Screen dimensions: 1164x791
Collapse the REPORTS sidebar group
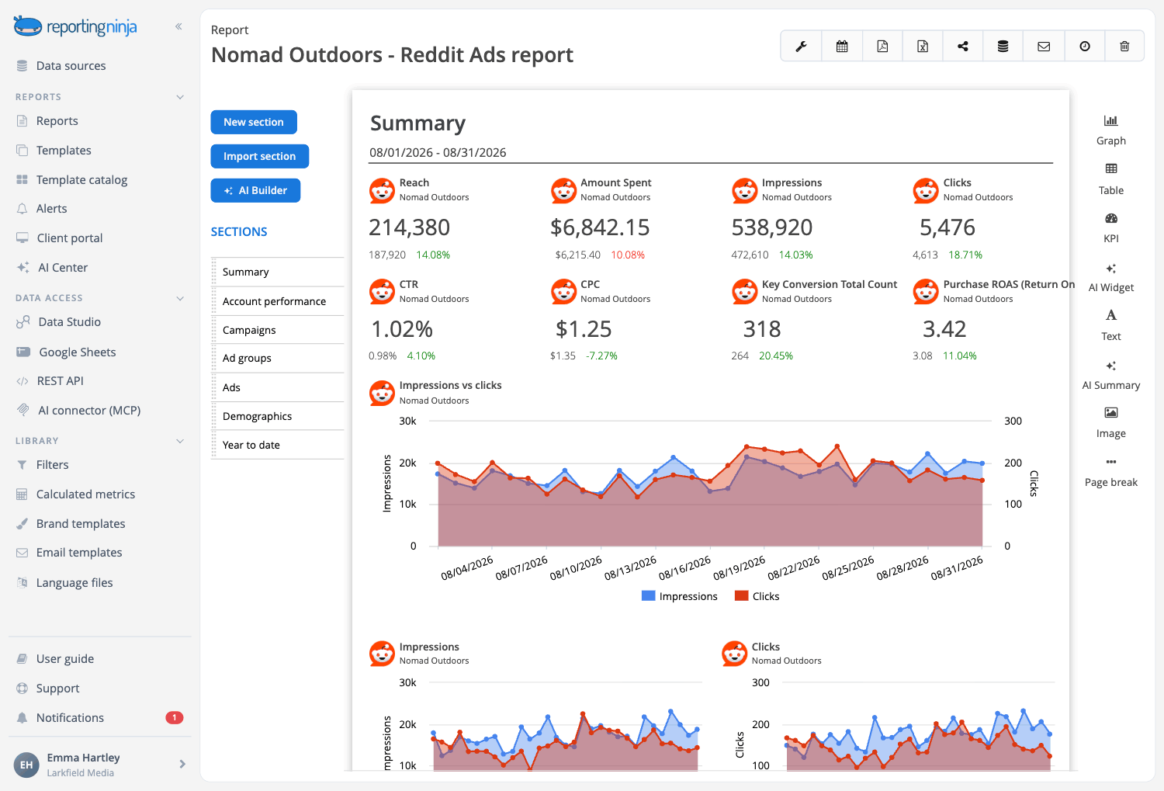point(180,97)
